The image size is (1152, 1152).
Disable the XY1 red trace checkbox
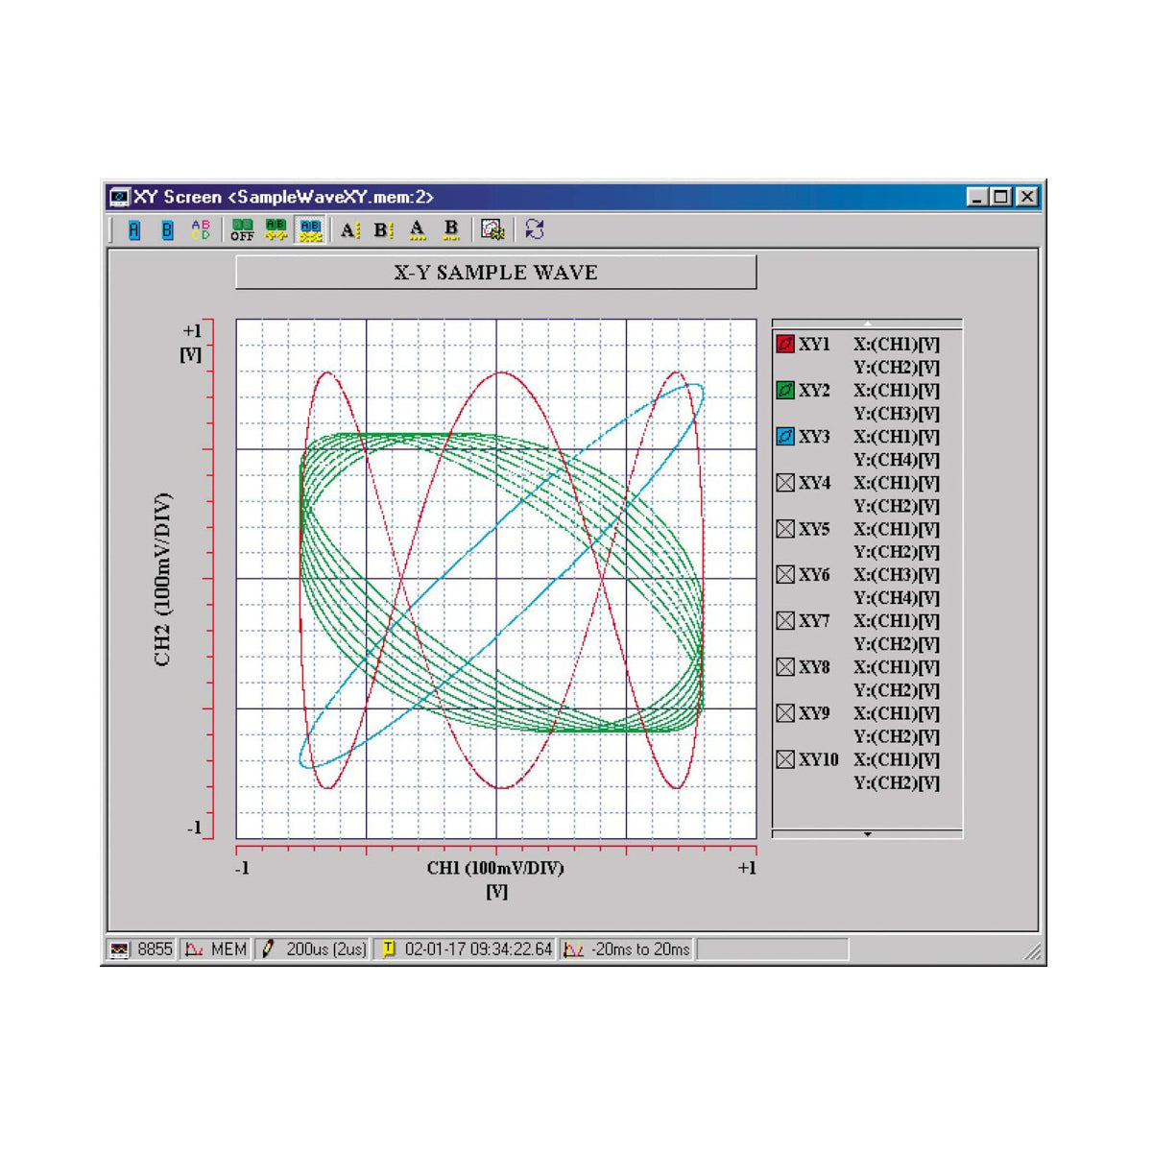click(x=785, y=344)
